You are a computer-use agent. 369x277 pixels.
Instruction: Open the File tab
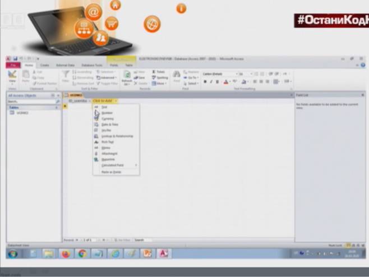click(x=13, y=65)
